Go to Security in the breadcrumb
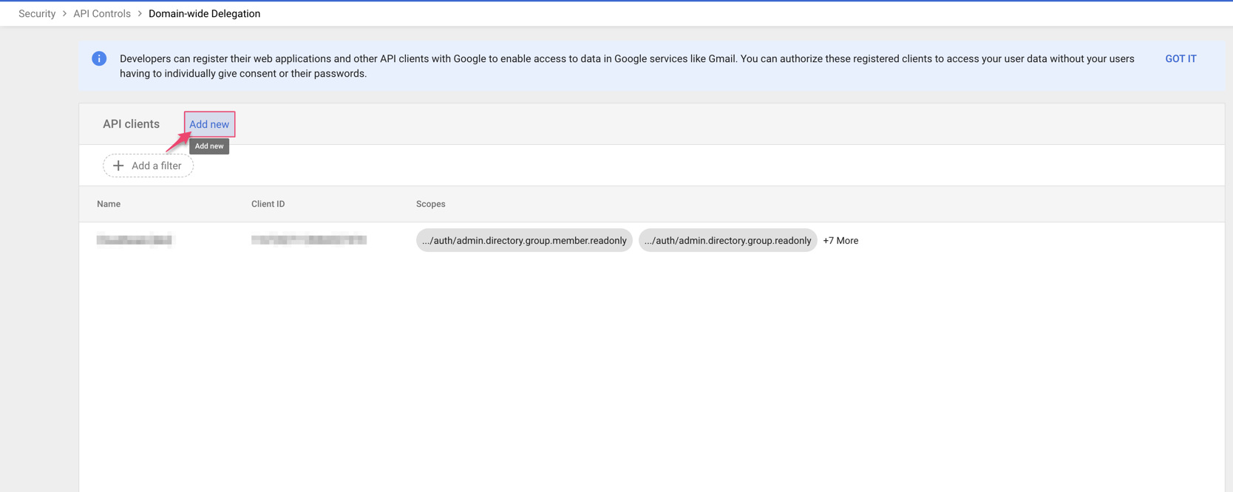The image size is (1233, 492). point(37,14)
